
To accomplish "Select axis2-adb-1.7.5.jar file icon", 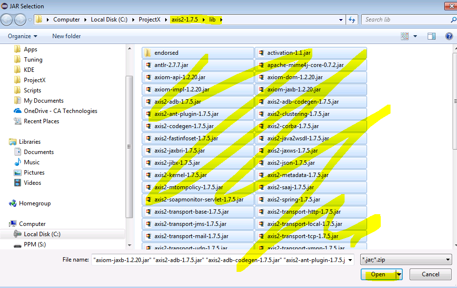I will (x=149, y=102).
